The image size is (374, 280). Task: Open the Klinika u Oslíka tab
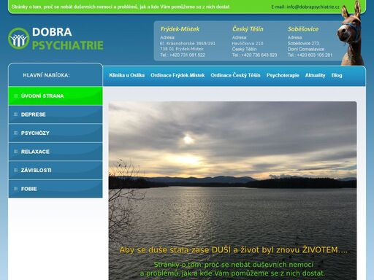(126, 75)
